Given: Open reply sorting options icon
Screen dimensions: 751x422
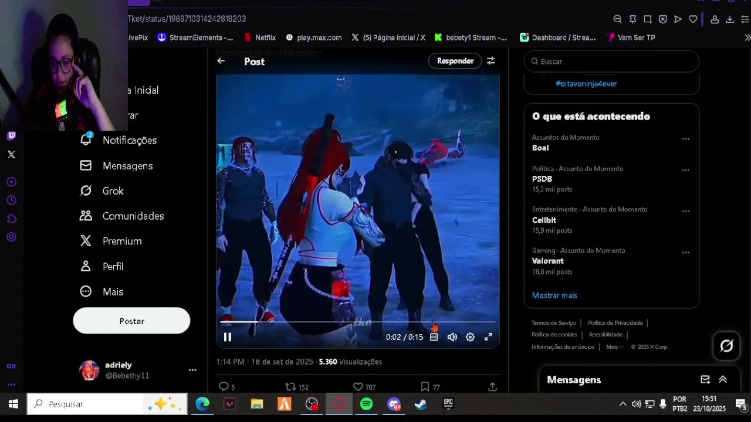Looking at the screenshot, I should [x=491, y=61].
